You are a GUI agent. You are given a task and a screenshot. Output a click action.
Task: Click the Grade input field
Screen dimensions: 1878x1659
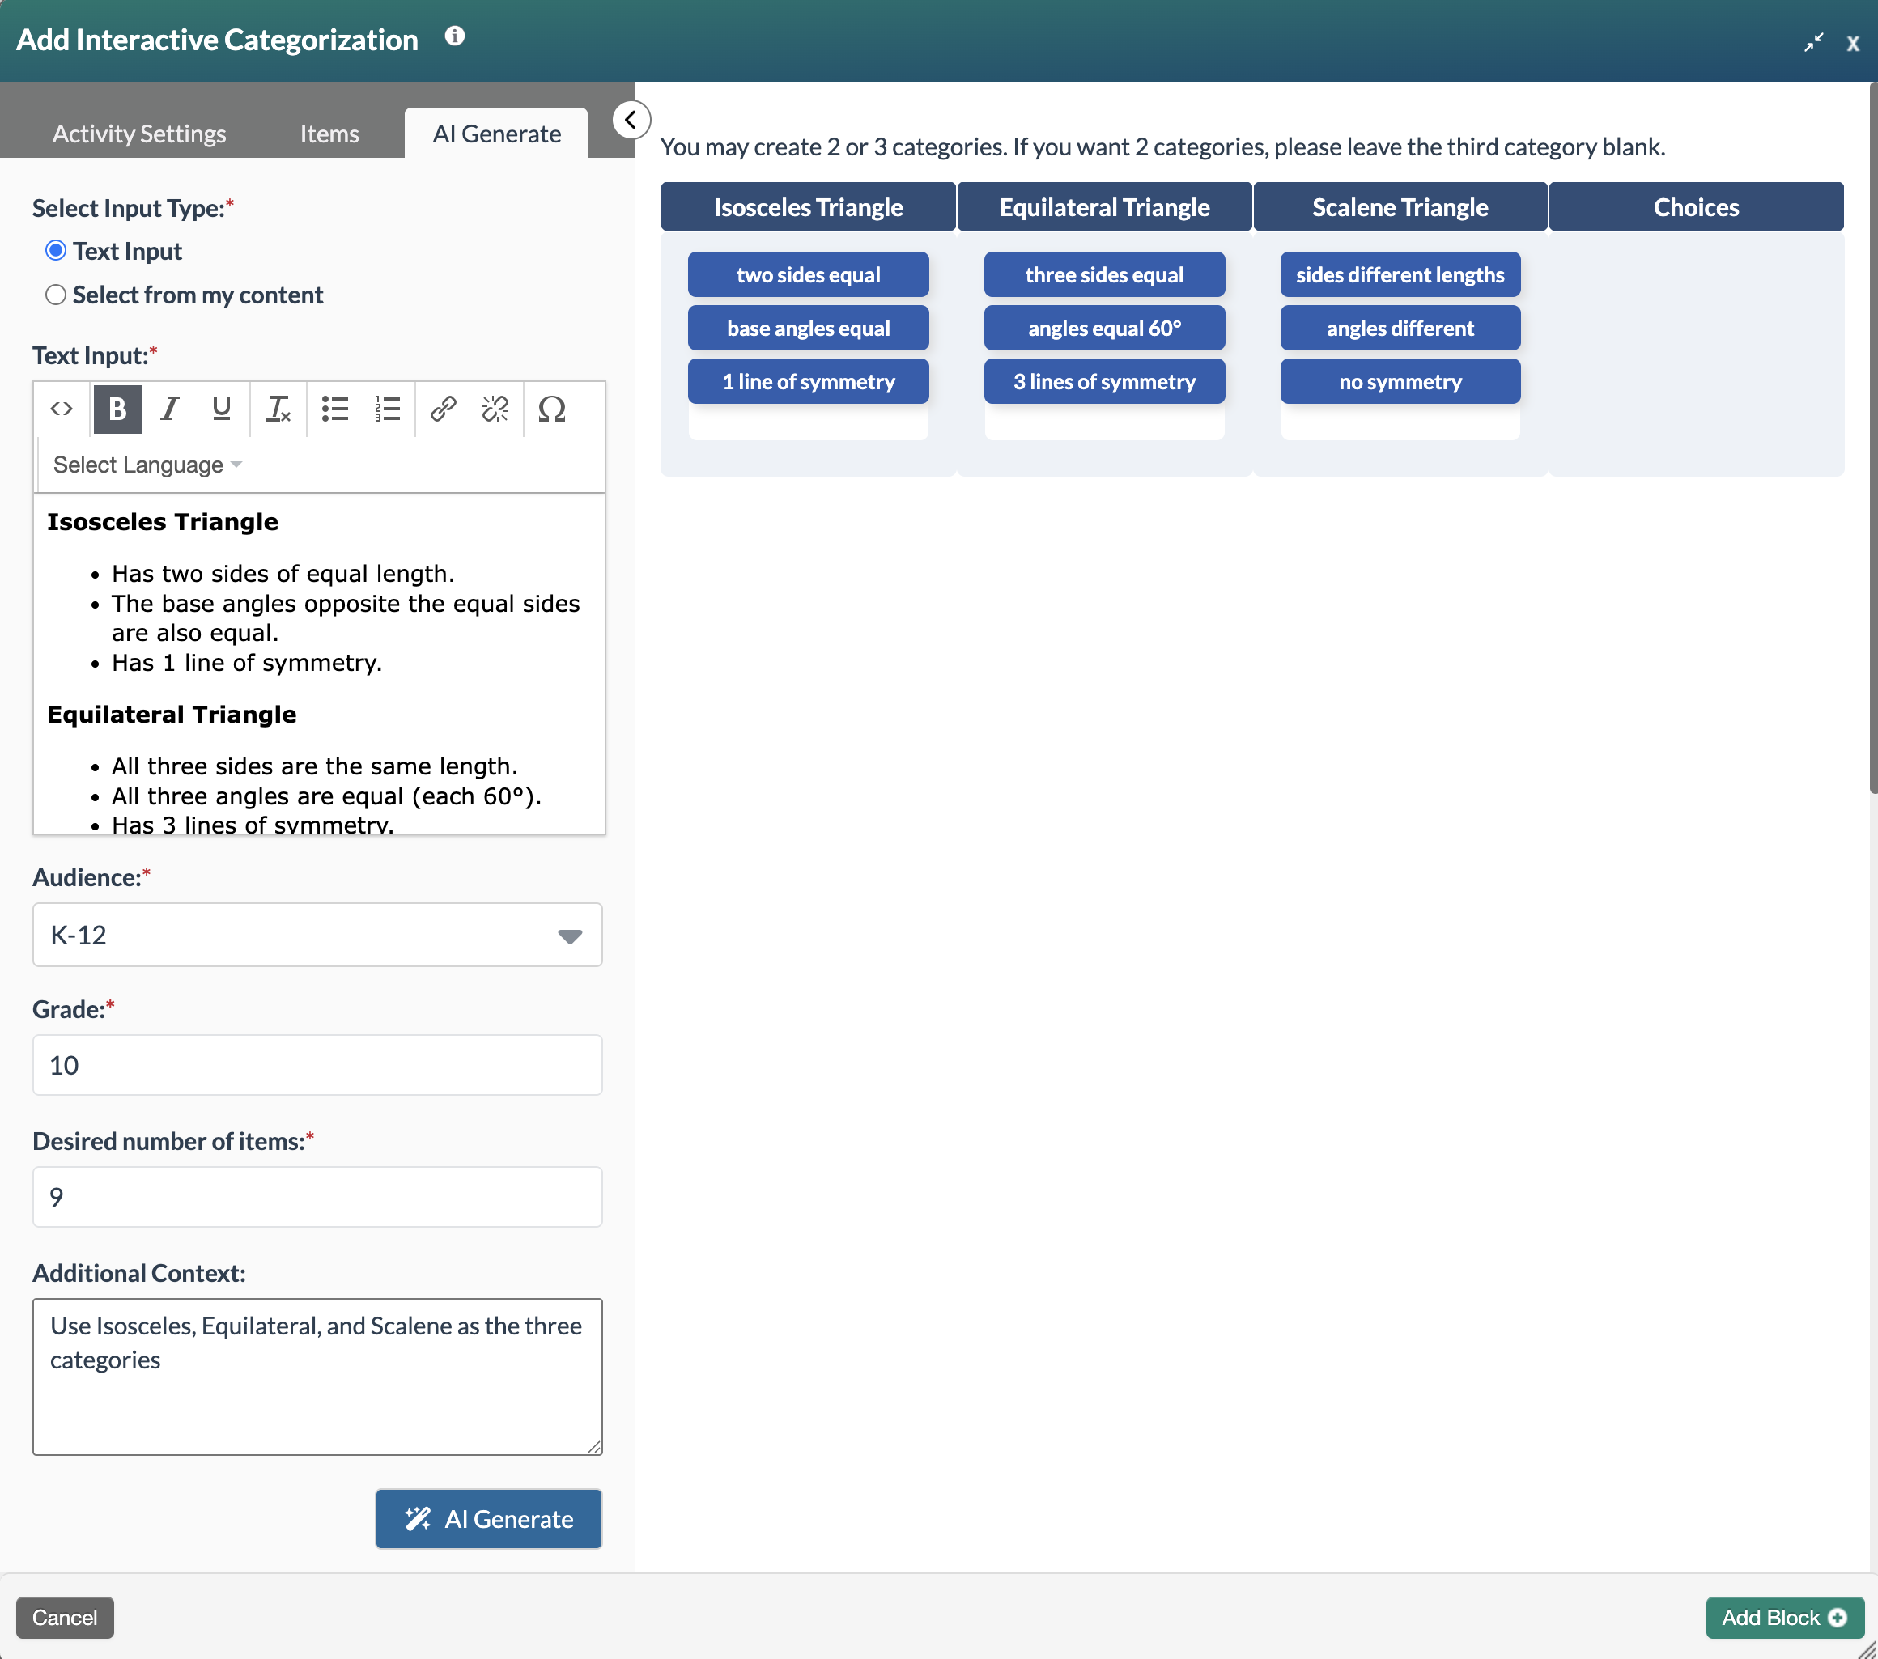point(317,1065)
